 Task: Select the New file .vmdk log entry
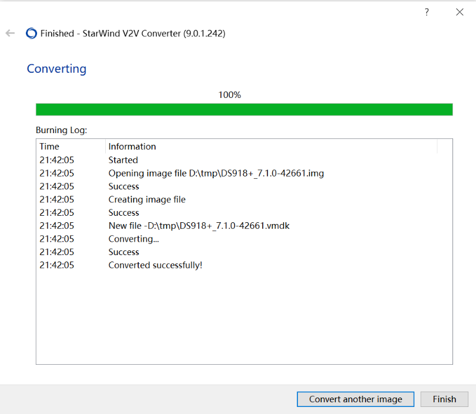point(244,226)
